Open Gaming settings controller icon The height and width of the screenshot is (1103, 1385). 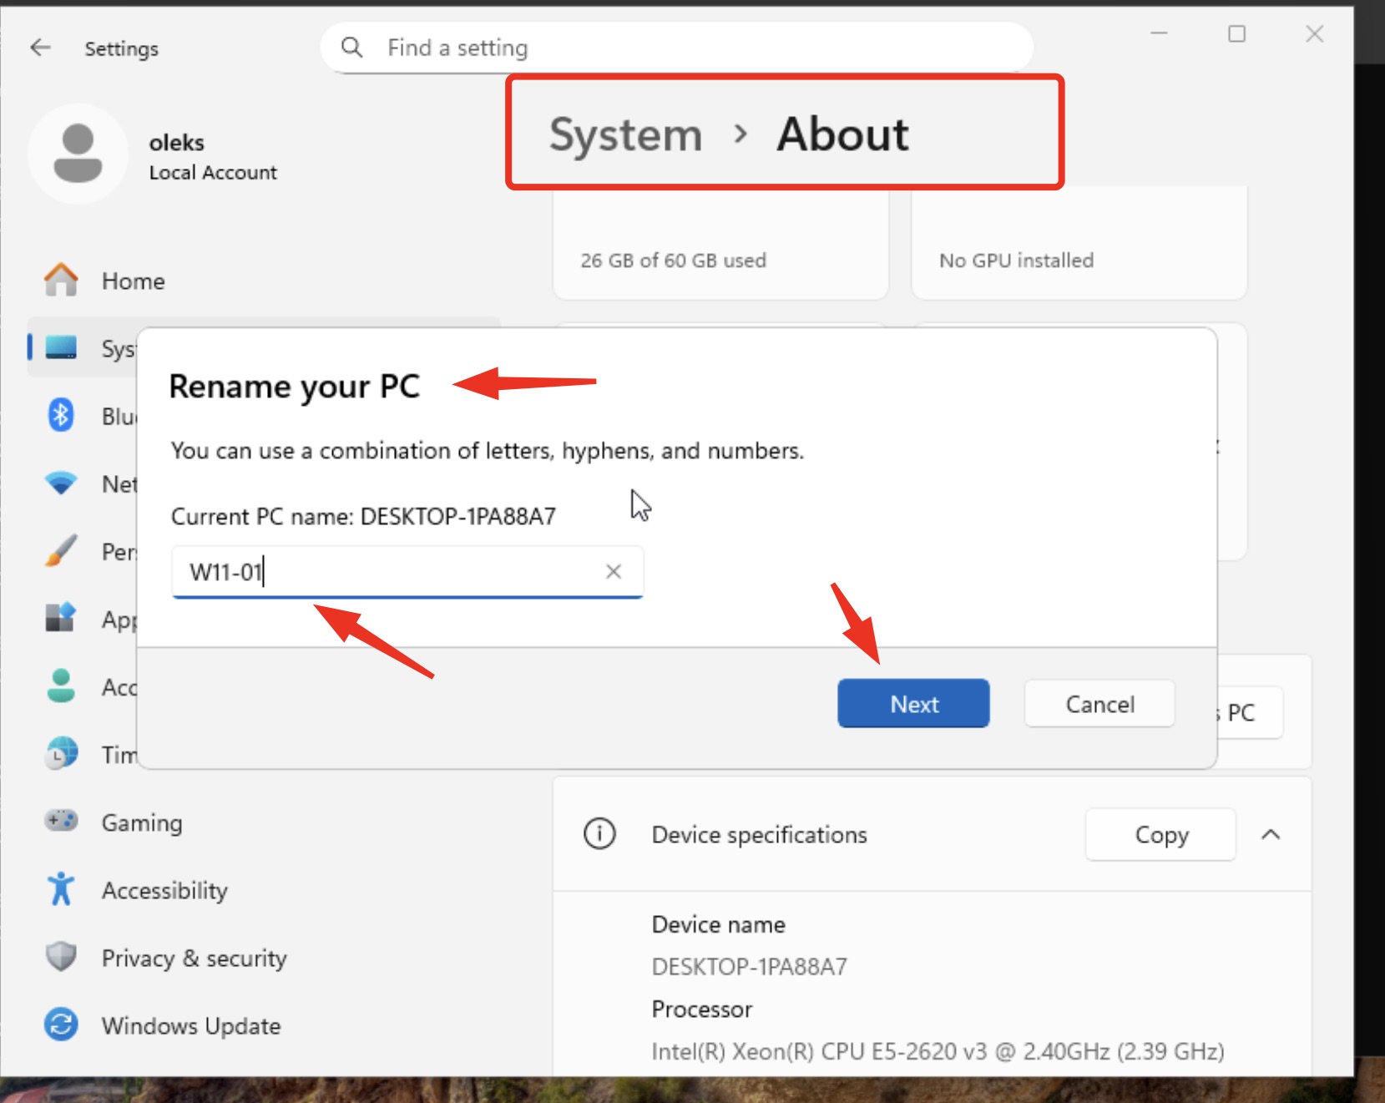[x=61, y=822]
